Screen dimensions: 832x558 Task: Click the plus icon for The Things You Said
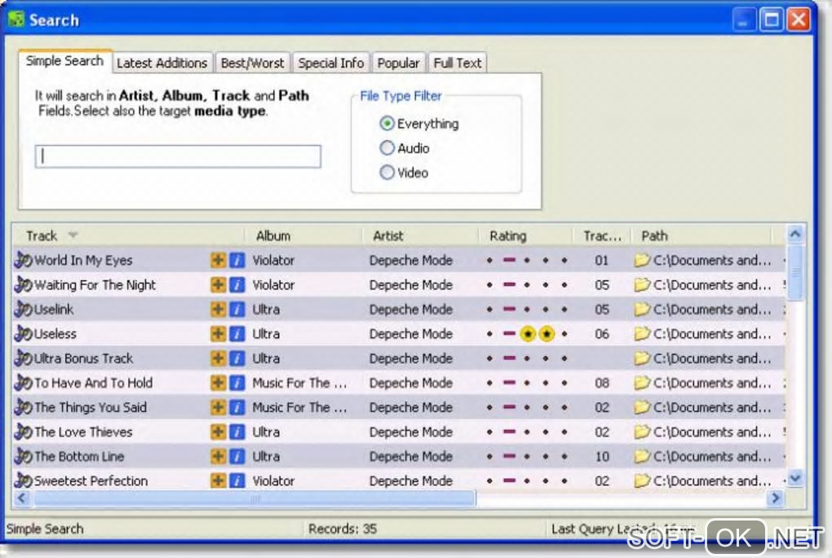218,407
